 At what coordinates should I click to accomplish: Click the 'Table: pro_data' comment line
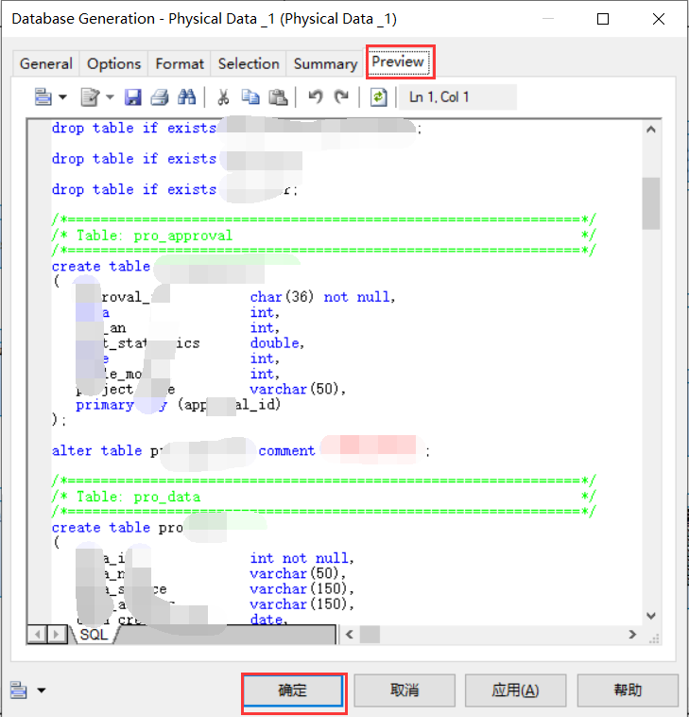point(323,497)
